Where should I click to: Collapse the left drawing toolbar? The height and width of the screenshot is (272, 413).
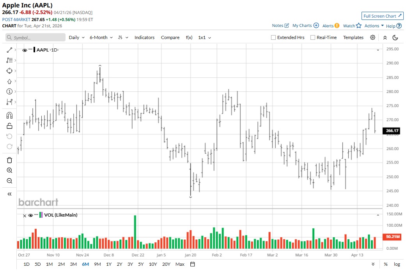(x=9, y=194)
